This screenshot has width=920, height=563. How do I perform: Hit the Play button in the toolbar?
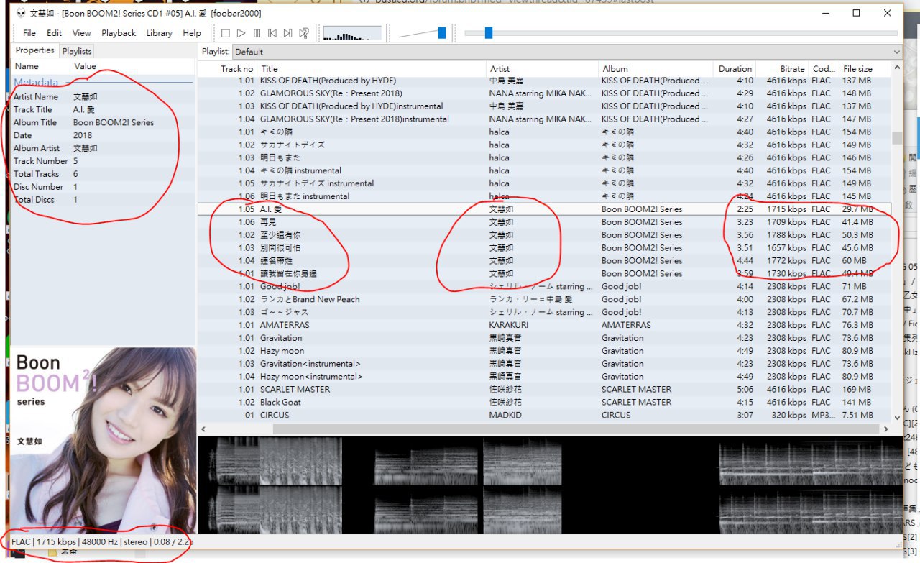click(x=241, y=33)
